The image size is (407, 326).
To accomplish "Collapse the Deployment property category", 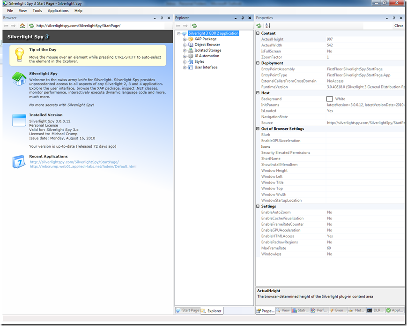I will pos(258,63).
